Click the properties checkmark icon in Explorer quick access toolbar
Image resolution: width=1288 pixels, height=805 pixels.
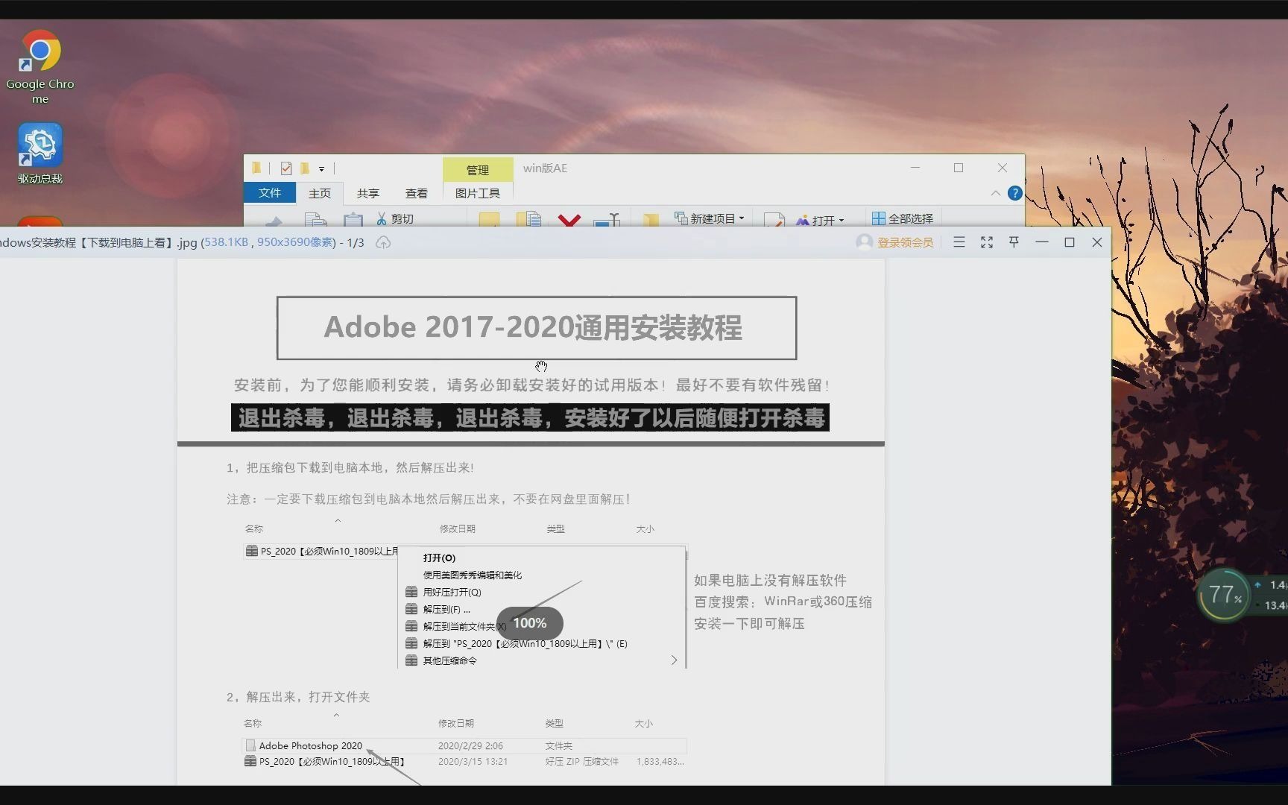(x=286, y=168)
